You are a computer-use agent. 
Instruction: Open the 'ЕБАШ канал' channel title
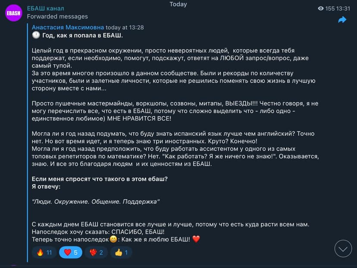[46, 8]
